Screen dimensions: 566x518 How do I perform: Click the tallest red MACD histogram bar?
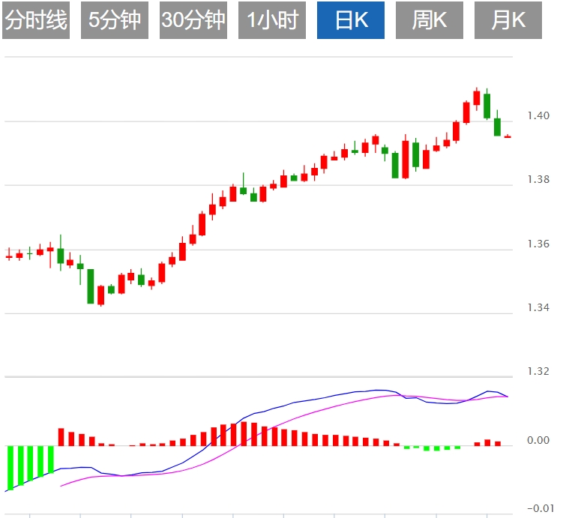pyautogui.click(x=244, y=434)
